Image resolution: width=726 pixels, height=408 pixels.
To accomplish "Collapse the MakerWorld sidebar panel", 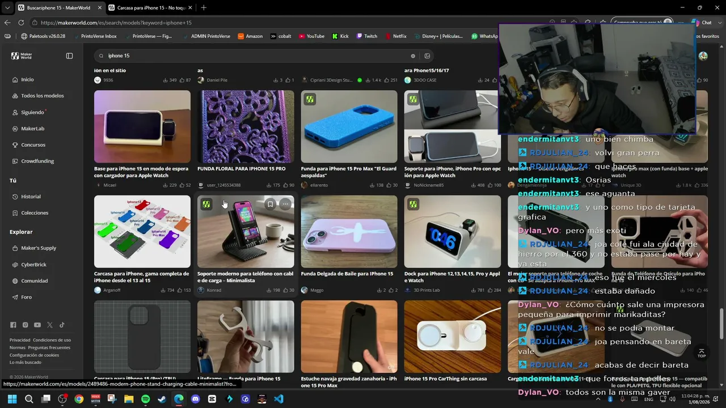I will 69,56.
